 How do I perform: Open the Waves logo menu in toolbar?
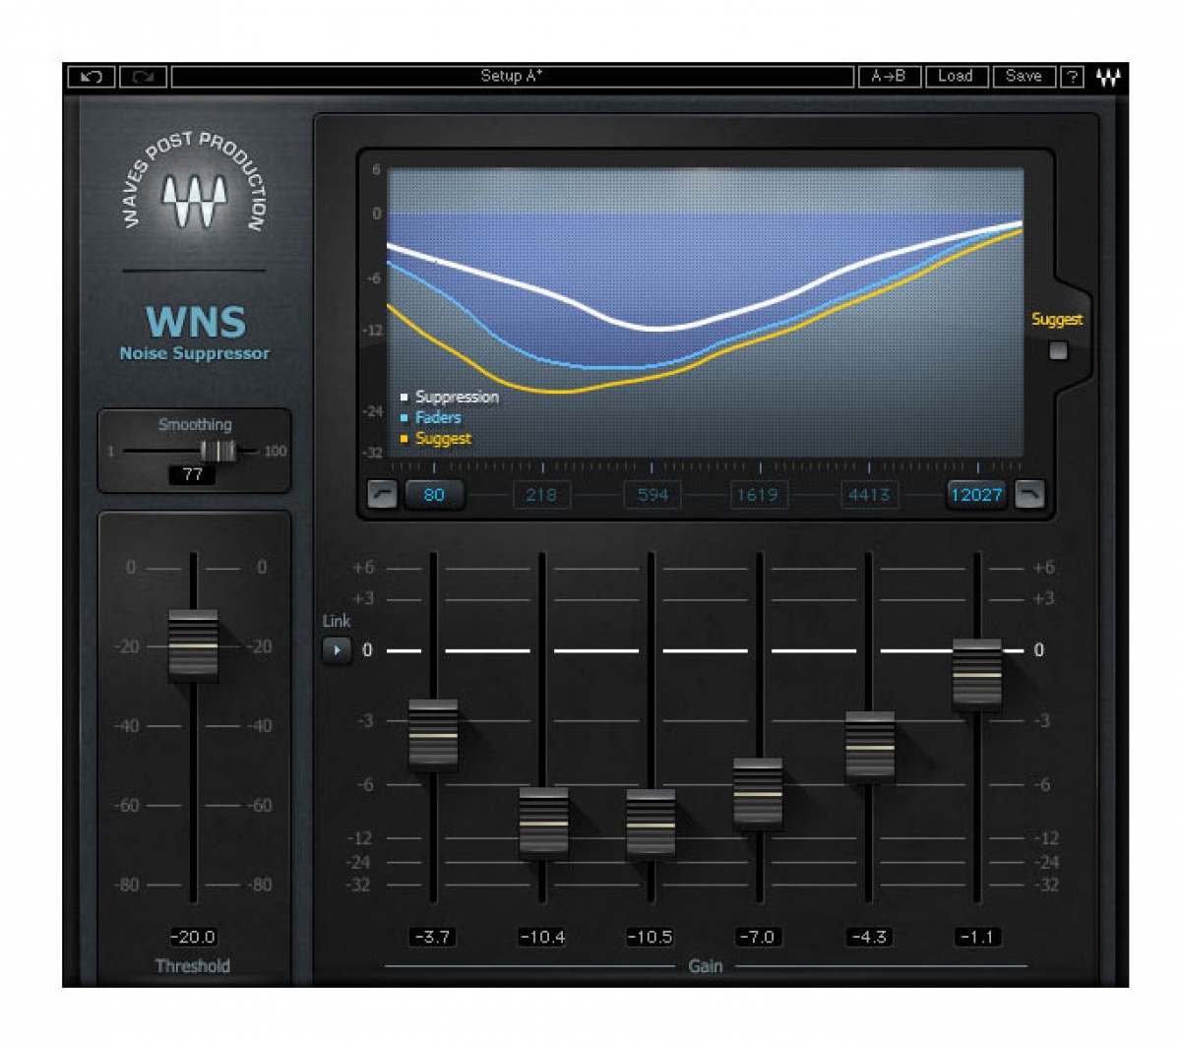click(x=1108, y=77)
